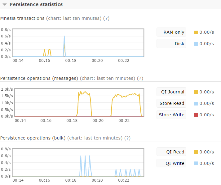The width and height of the screenshot is (221, 185).
Task: Click the Mnesia transactions help (?) link
Action: tap(106, 18)
